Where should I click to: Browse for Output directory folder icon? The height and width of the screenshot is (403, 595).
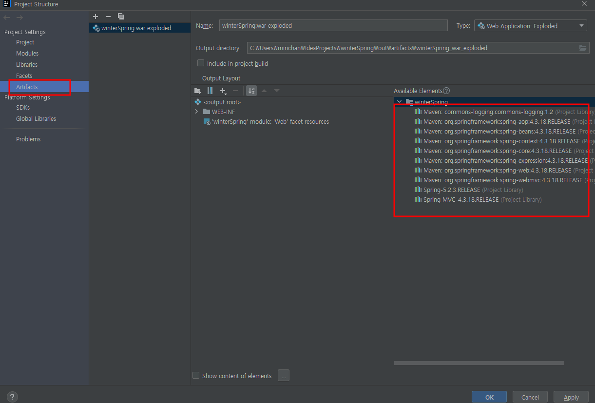[x=583, y=48]
